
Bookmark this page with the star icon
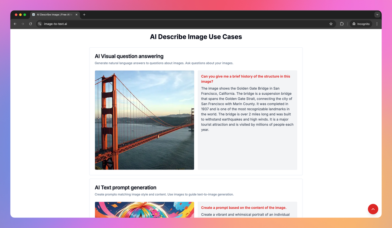point(331,24)
